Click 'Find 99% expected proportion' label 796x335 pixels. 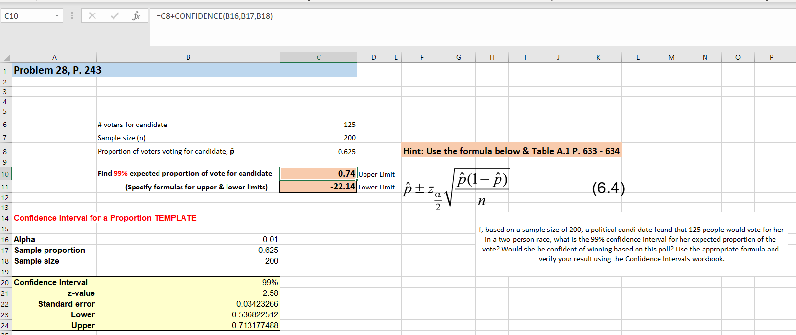tap(185, 173)
